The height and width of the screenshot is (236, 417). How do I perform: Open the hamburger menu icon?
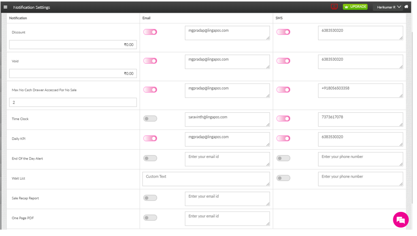click(5, 7)
